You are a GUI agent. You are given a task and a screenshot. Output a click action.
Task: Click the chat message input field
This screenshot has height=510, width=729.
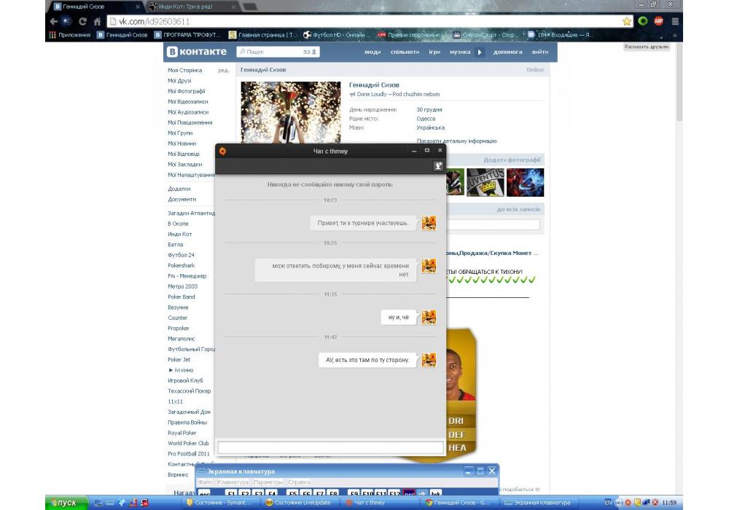[x=330, y=447]
